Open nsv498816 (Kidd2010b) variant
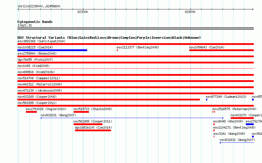262x163 pixels. click(x=36, y=72)
